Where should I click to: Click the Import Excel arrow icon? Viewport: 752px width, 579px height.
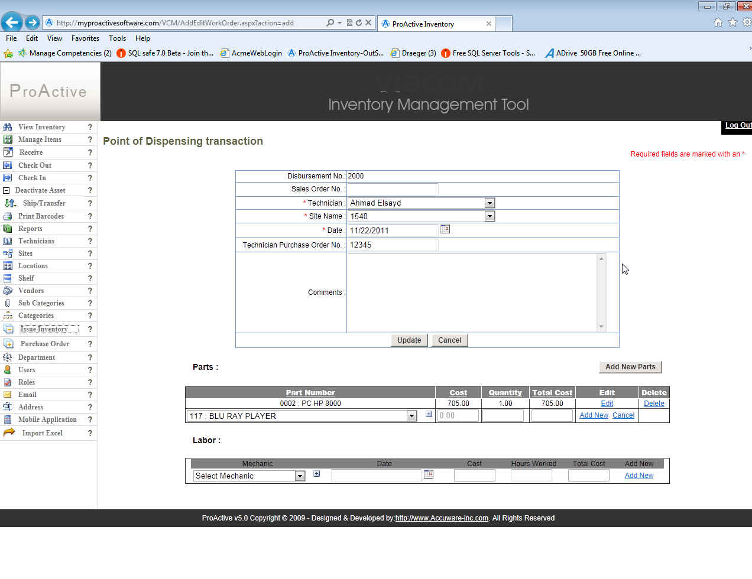coord(9,432)
